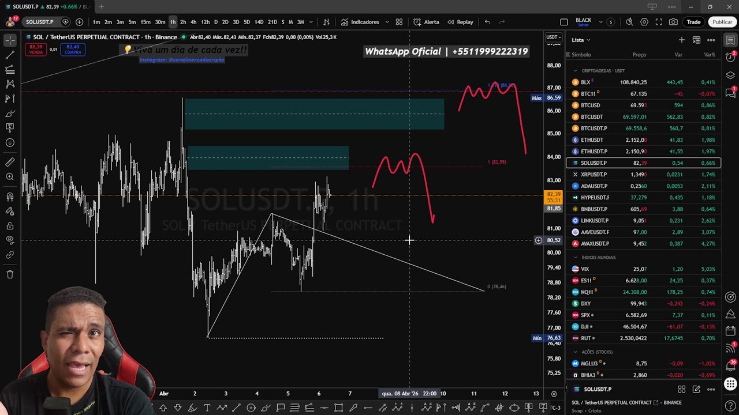Select the rectangle shape tool in bottom toolbar
739x415 pixels.
pyautogui.click(x=339, y=408)
